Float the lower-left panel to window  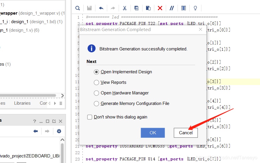[54, 121]
